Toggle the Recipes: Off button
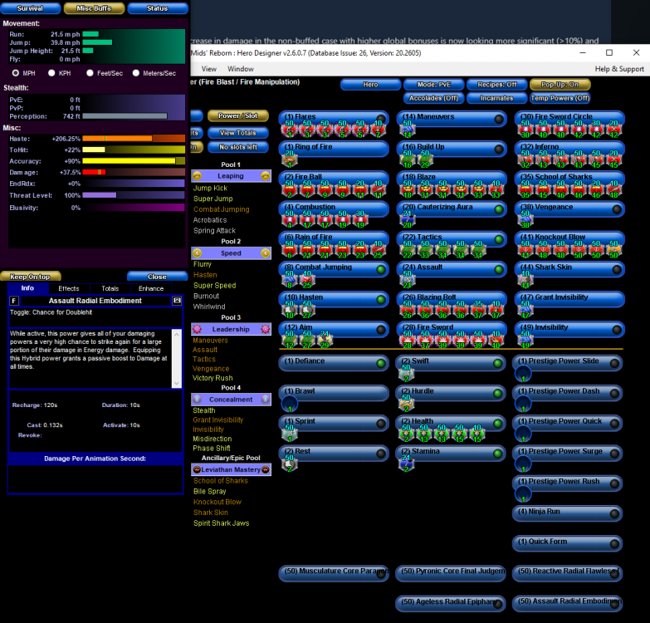The height and width of the screenshot is (623, 650). (x=496, y=85)
